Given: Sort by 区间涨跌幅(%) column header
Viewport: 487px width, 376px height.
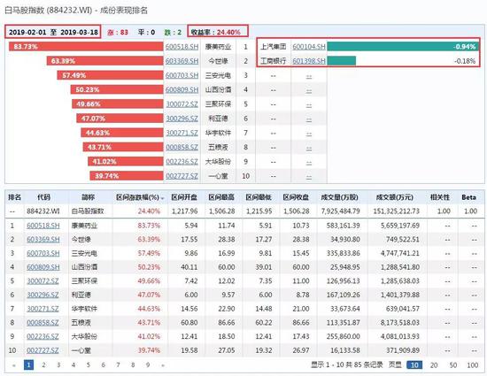Looking at the screenshot, I should coord(140,197).
